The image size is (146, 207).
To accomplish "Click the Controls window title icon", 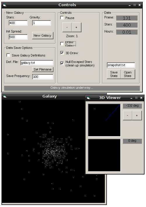I will 5,5.
